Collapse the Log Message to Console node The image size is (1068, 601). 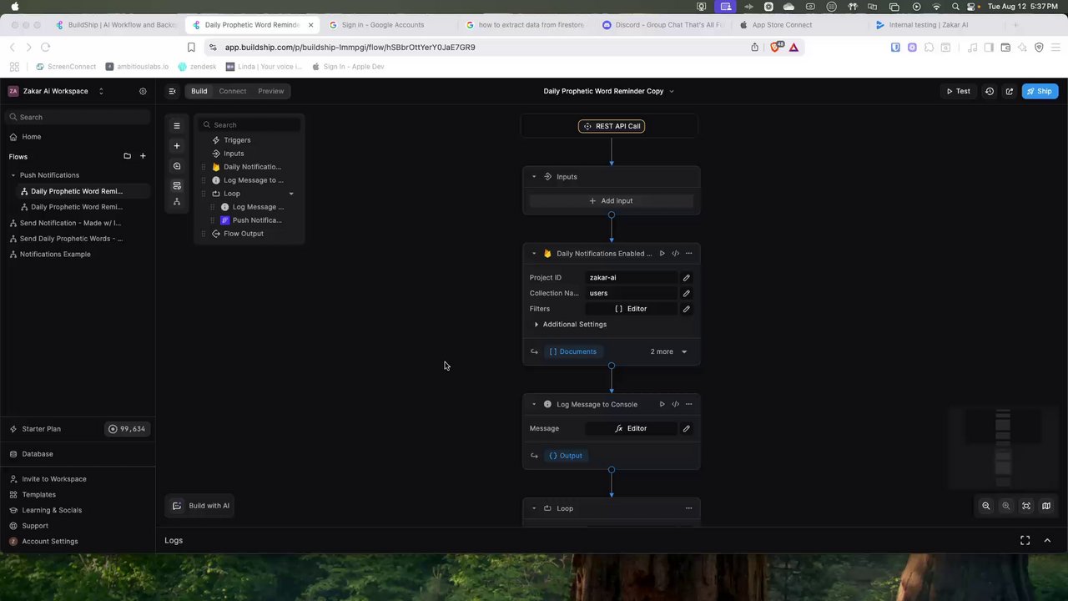[x=534, y=405]
